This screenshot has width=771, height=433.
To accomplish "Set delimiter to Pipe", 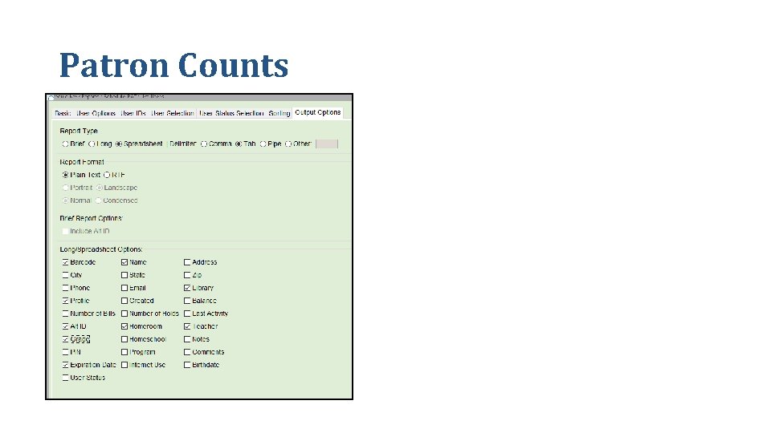I will [263, 144].
